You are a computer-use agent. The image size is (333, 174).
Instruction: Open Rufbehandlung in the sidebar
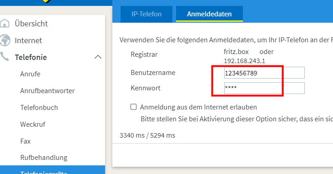[44, 158]
